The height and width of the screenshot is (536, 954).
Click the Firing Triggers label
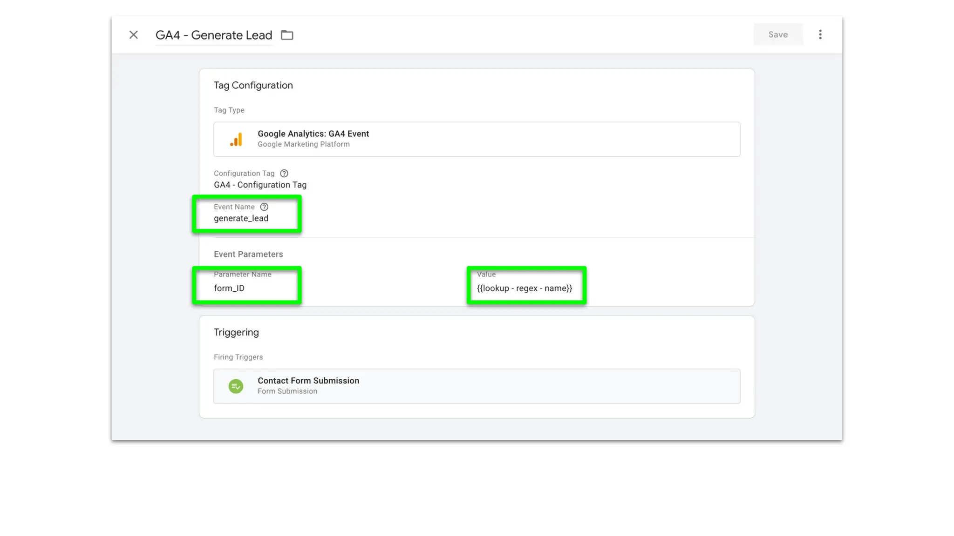pyautogui.click(x=238, y=357)
